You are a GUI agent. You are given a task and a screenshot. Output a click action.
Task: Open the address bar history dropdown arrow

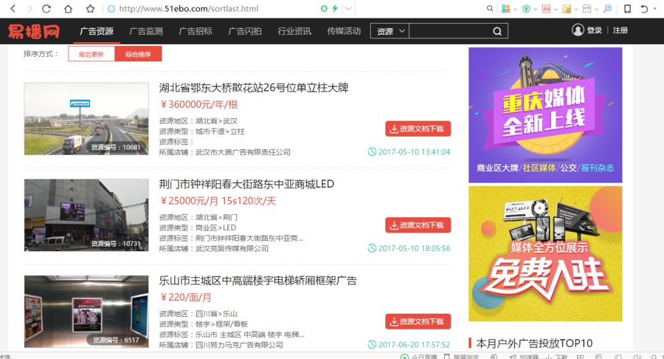pos(348,9)
